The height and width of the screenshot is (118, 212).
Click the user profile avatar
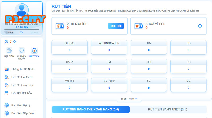pos(22,10)
